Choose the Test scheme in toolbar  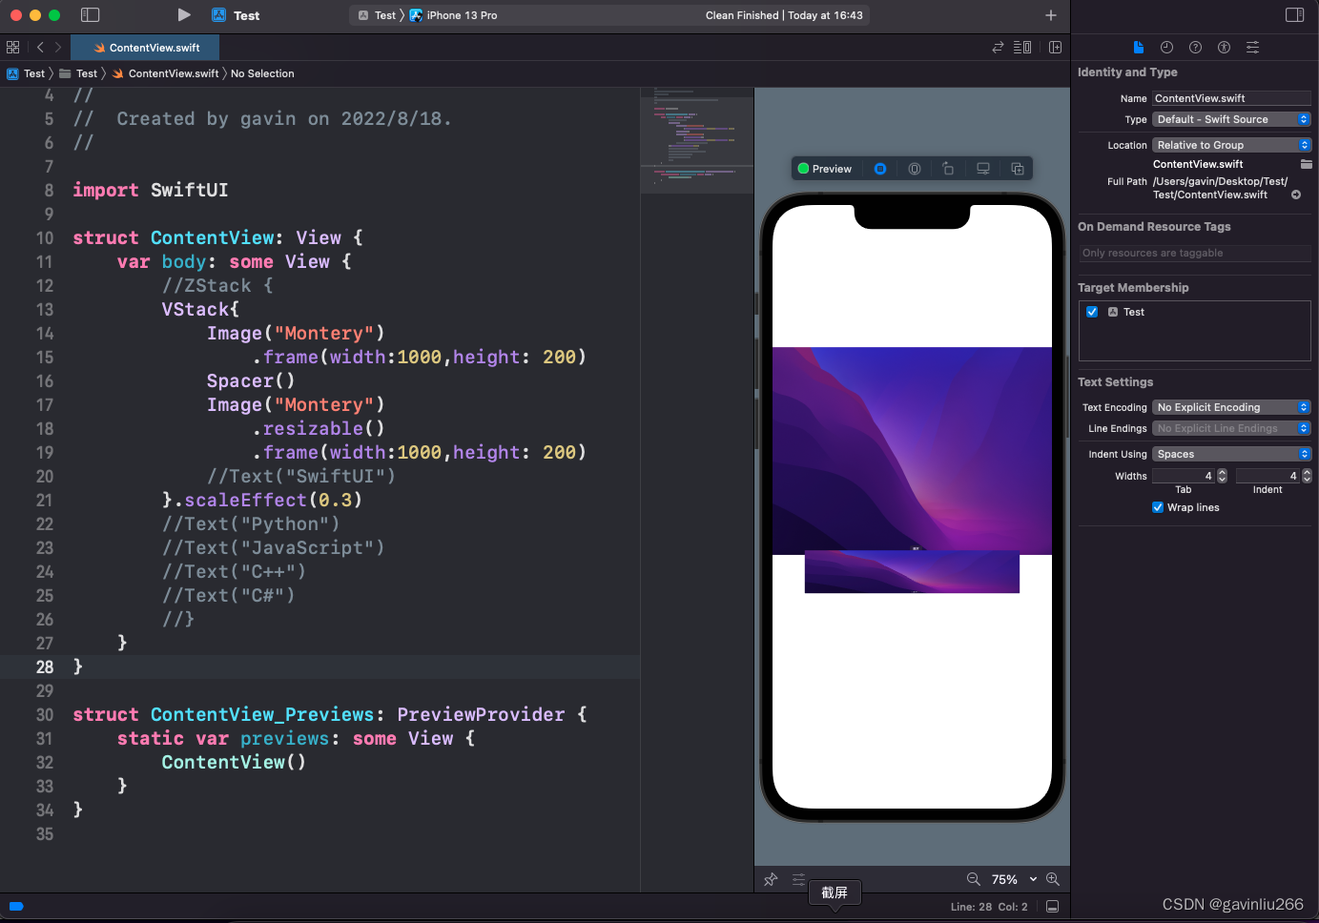377,15
